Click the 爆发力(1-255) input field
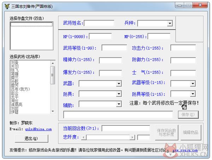The image size is (212, 160). [110, 73]
